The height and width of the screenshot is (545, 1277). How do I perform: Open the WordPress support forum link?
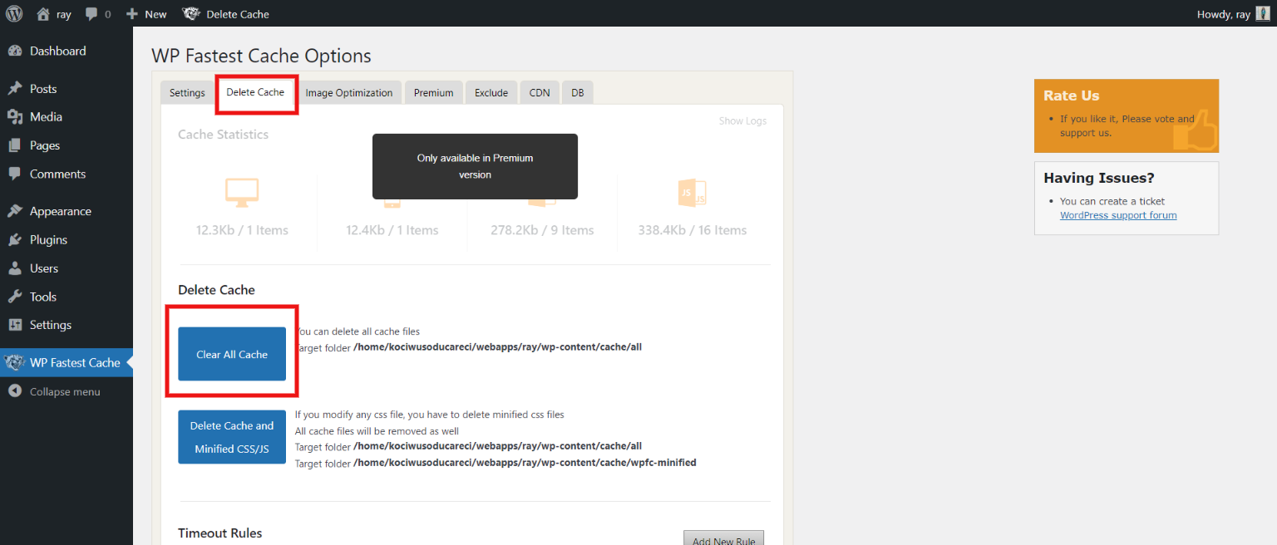click(1118, 215)
